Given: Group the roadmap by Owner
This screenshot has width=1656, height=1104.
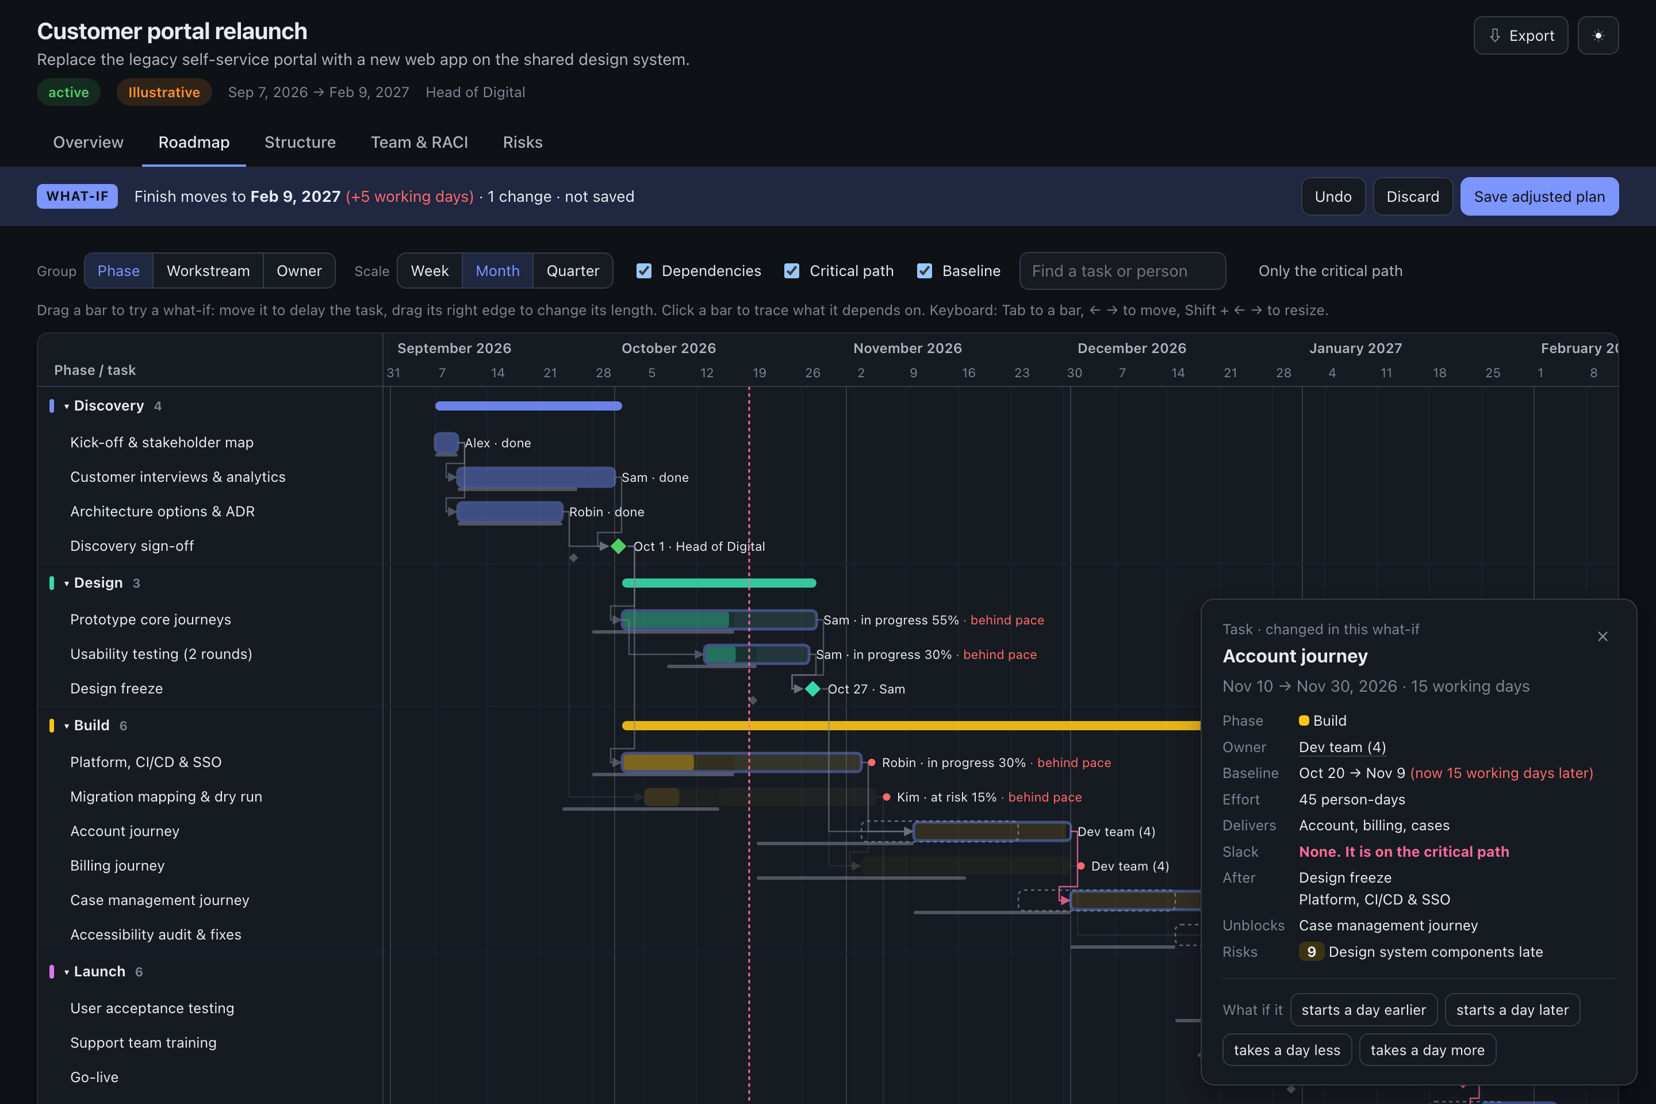Looking at the screenshot, I should click(x=299, y=271).
